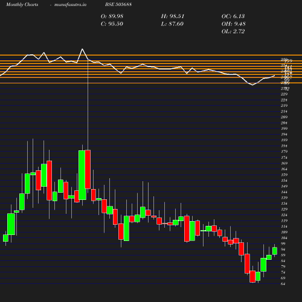This screenshot has height=302, width=302.
Task: Click the 159 price axis label
Action: tap(284, 175)
